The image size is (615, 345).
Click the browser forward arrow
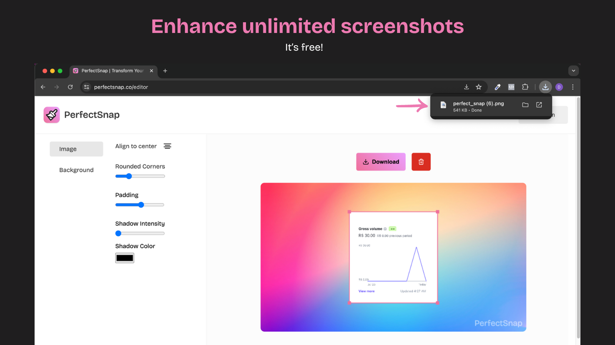pos(57,87)
